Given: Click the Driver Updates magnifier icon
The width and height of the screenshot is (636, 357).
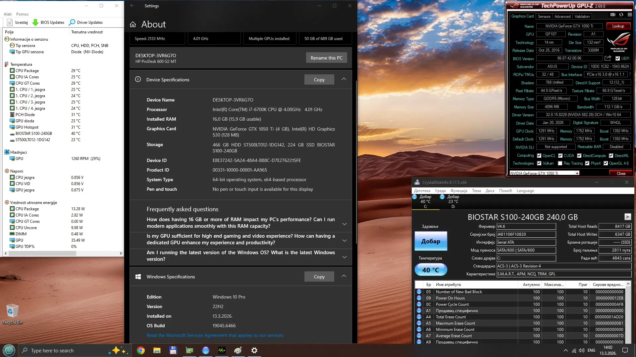Looking at the screenshot, I should [x=72, y=22].
